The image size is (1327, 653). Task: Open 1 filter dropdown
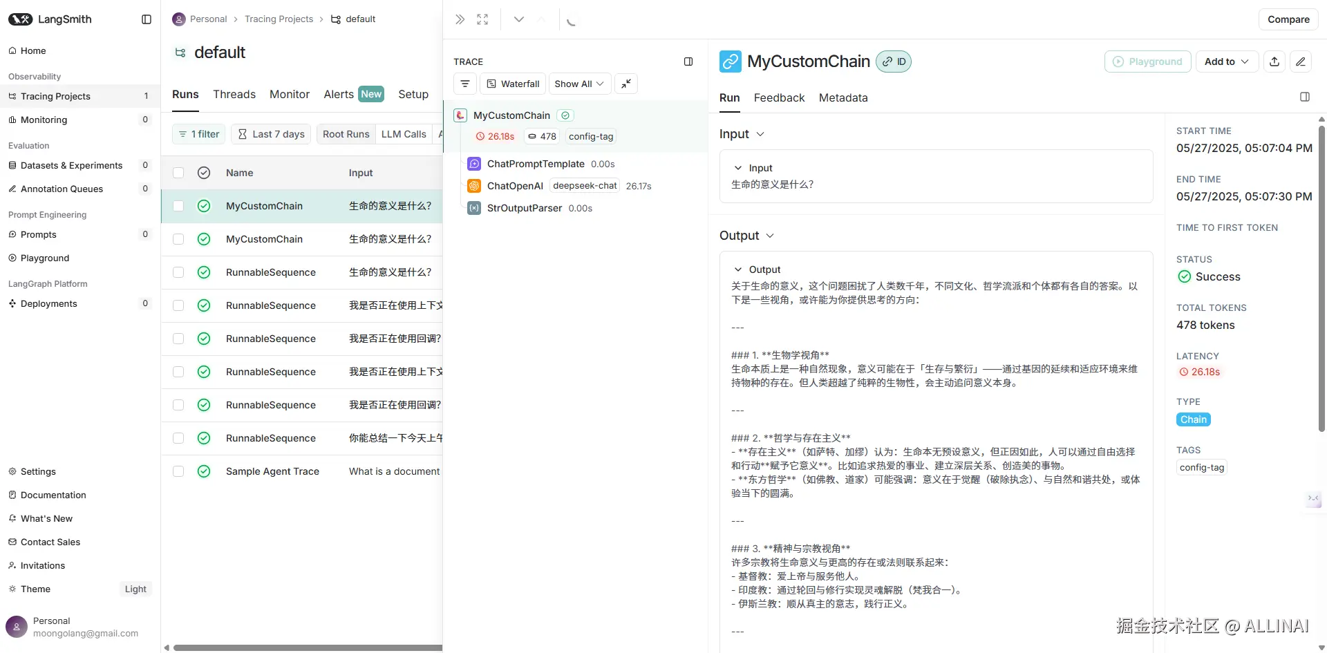(199, 134)
